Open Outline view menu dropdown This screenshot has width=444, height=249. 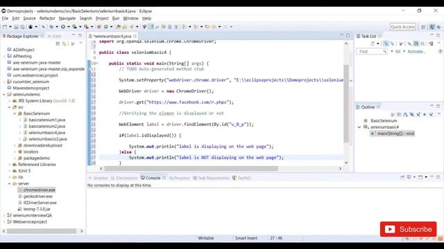tap(439, 114)
